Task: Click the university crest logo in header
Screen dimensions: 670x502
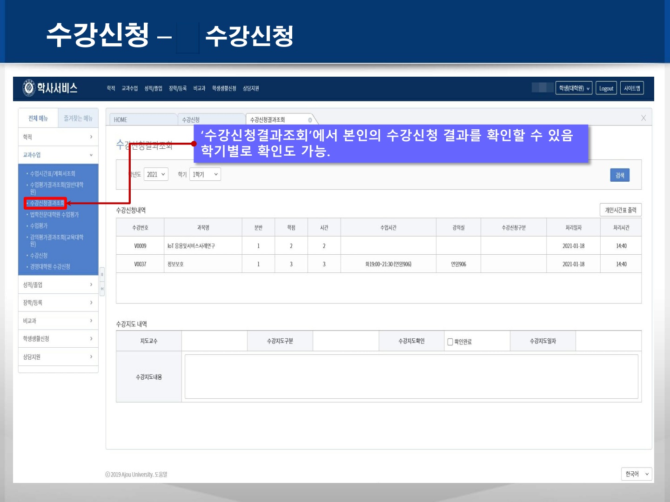Action: coord(29,88)
